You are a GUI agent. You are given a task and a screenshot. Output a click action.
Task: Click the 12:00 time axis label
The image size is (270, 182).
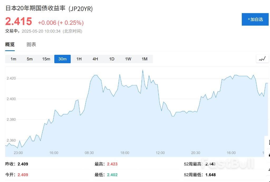tap(160, 153)
